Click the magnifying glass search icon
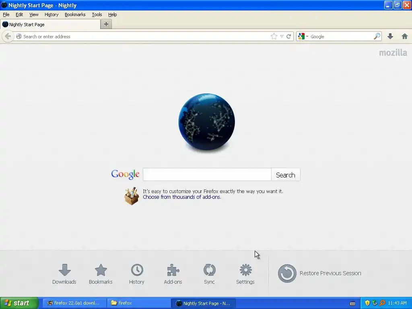412x309 pixels. click(377, 36)
